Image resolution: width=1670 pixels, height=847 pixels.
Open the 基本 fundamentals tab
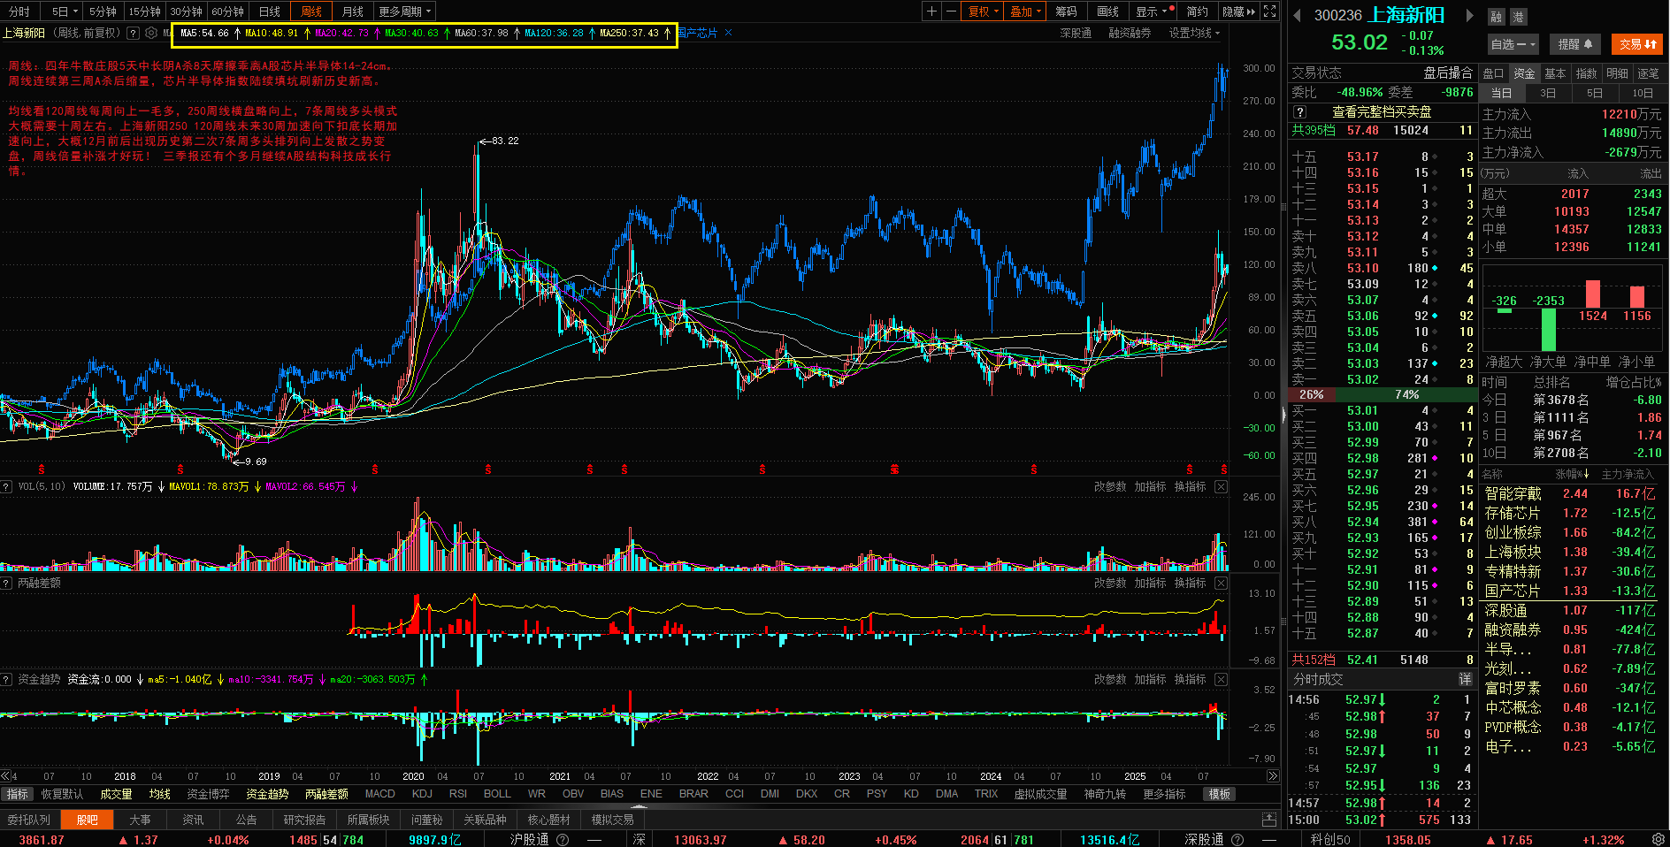[1555, 73]
